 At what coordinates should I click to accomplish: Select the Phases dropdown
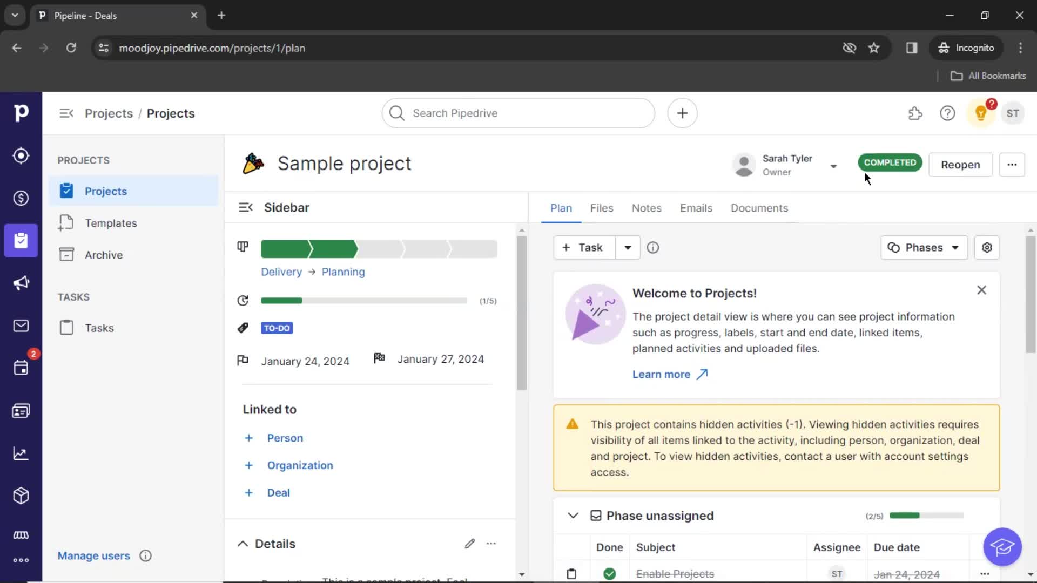point(924,248)
